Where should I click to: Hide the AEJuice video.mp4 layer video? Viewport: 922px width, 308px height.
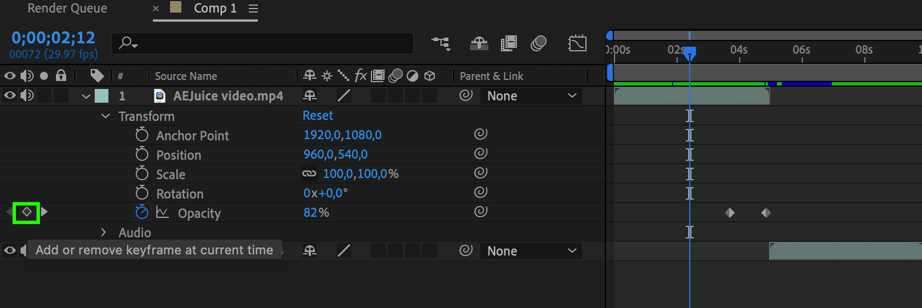(x=10, y=95)
